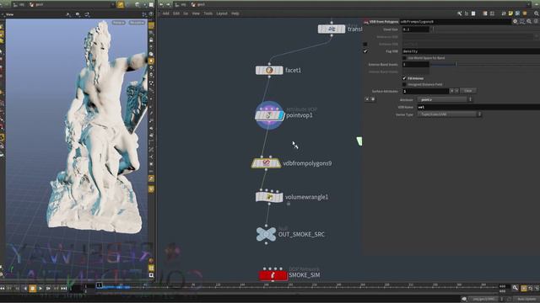The height and width of the screenshot is (303, 540).
Task: Click the Clear button beside Surface Attributes
Action: pos(468,91)
